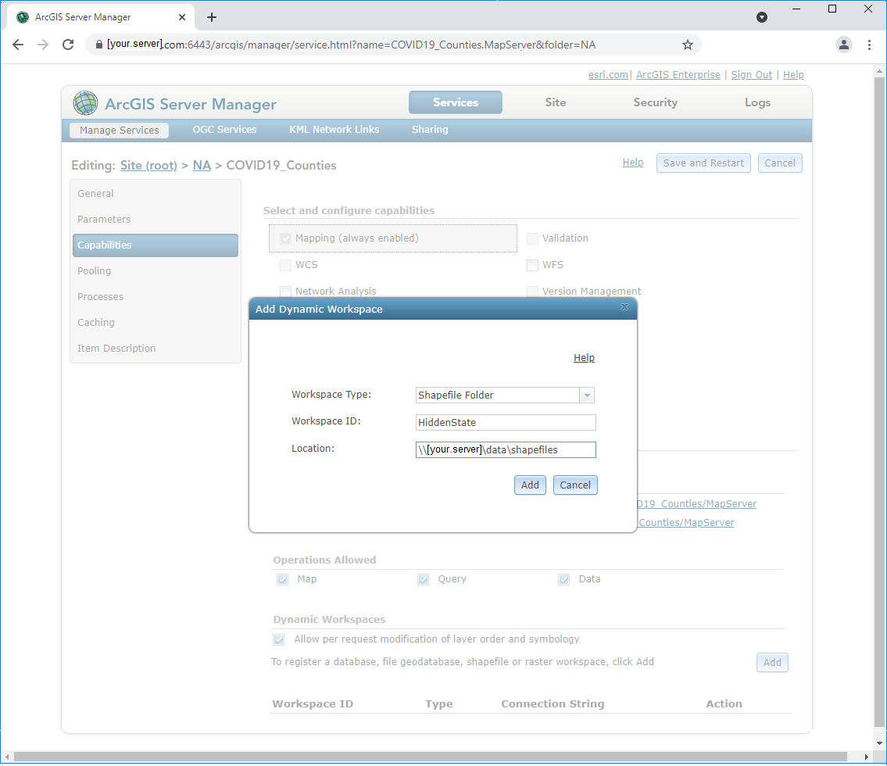This screenshot has height=766, width=887.
Task: Click inside the Location input field
Action: tap(505, 449)
